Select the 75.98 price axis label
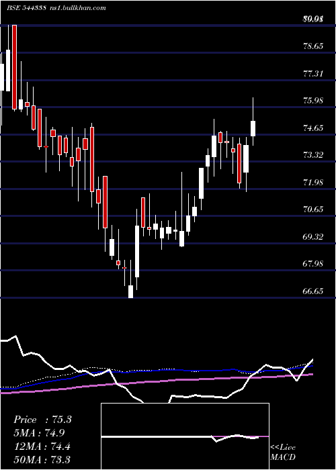Viewport: 336px width, 470px height. [x=313, y=101]
